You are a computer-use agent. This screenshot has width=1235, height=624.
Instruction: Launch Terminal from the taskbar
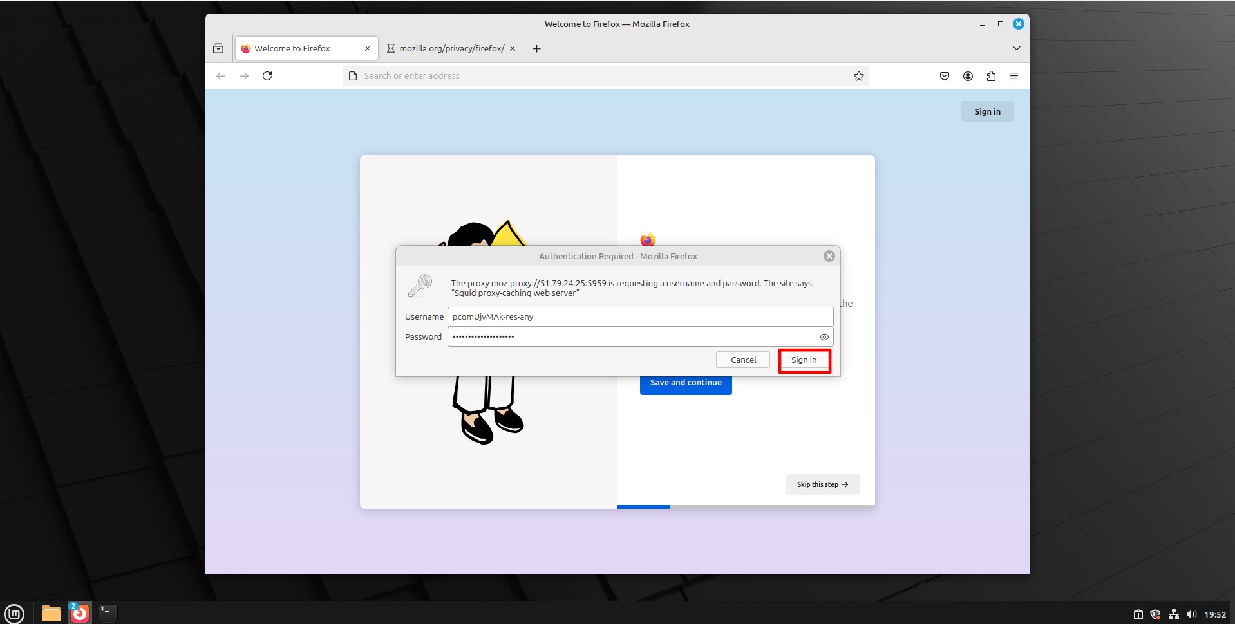[108, 613]
